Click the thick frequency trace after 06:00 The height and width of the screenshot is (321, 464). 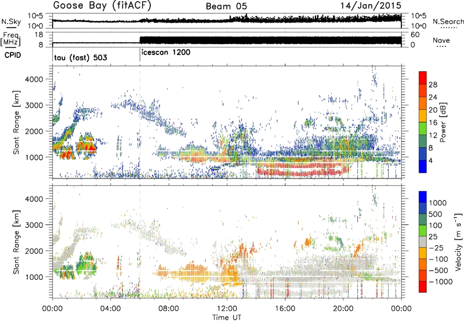[270, 41]
